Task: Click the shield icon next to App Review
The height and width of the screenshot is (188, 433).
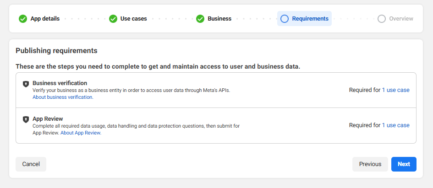Action: coord(26,119)
